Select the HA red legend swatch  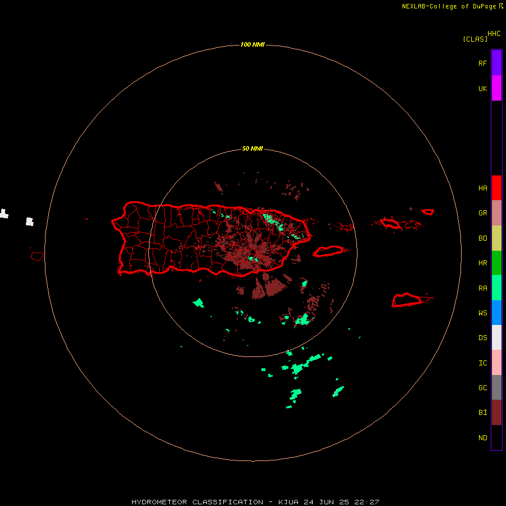click(x=496, y=188)
